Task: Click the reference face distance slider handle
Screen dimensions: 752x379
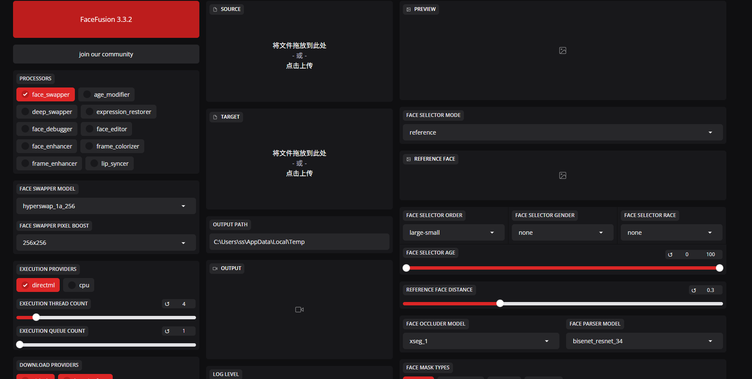Action: [500, 303]
